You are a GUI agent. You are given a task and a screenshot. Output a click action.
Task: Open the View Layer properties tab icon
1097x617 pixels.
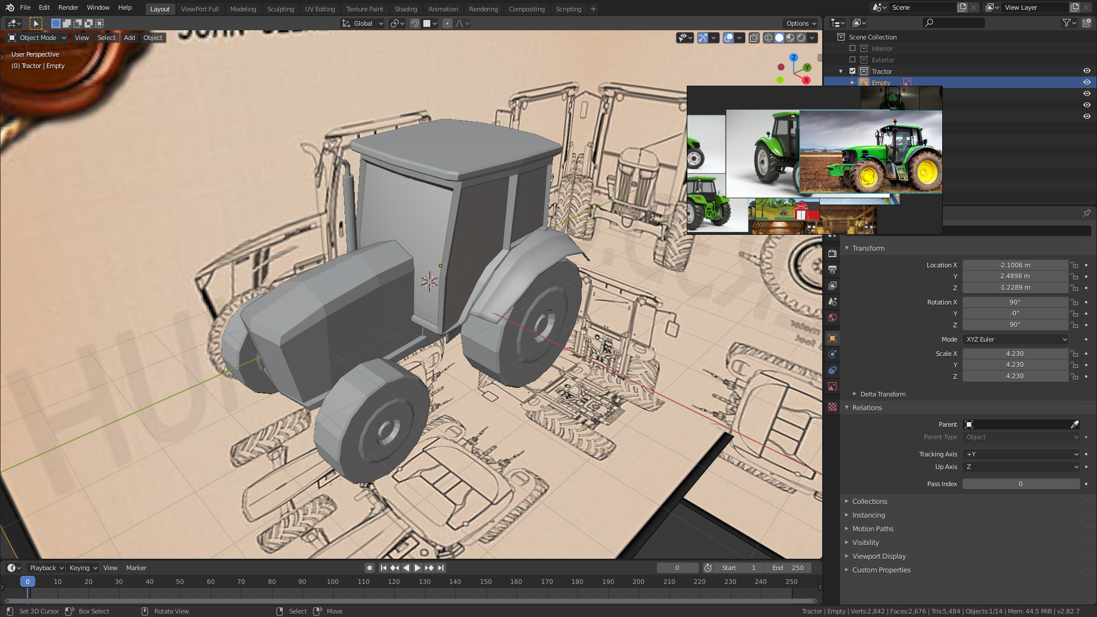832,286
